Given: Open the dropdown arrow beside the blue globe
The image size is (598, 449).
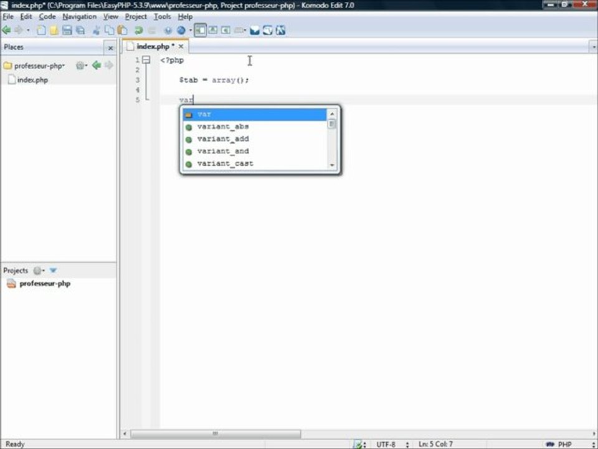Looking at the screenshot, I should coord(191,31).
